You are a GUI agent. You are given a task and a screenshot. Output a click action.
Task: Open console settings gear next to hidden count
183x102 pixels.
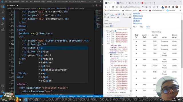[130, 17]
